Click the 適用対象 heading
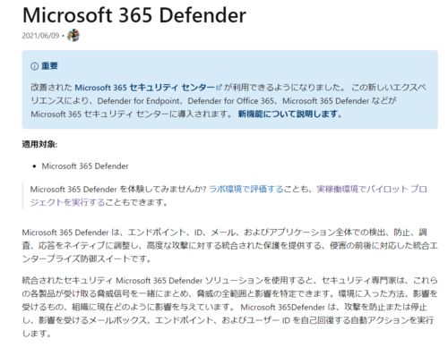Image resolution: width=448 pixels, height=347 pixels. point(39,144)
